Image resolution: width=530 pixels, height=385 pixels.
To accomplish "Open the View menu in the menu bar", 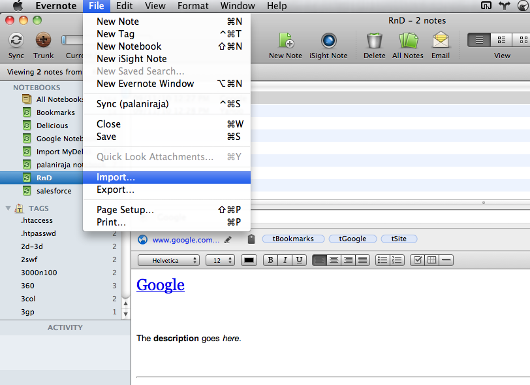I will coord(155,6).
